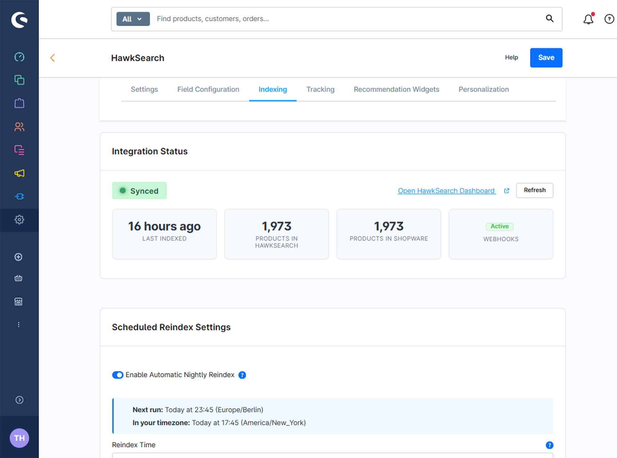Open the Settings gear icon

19,220
